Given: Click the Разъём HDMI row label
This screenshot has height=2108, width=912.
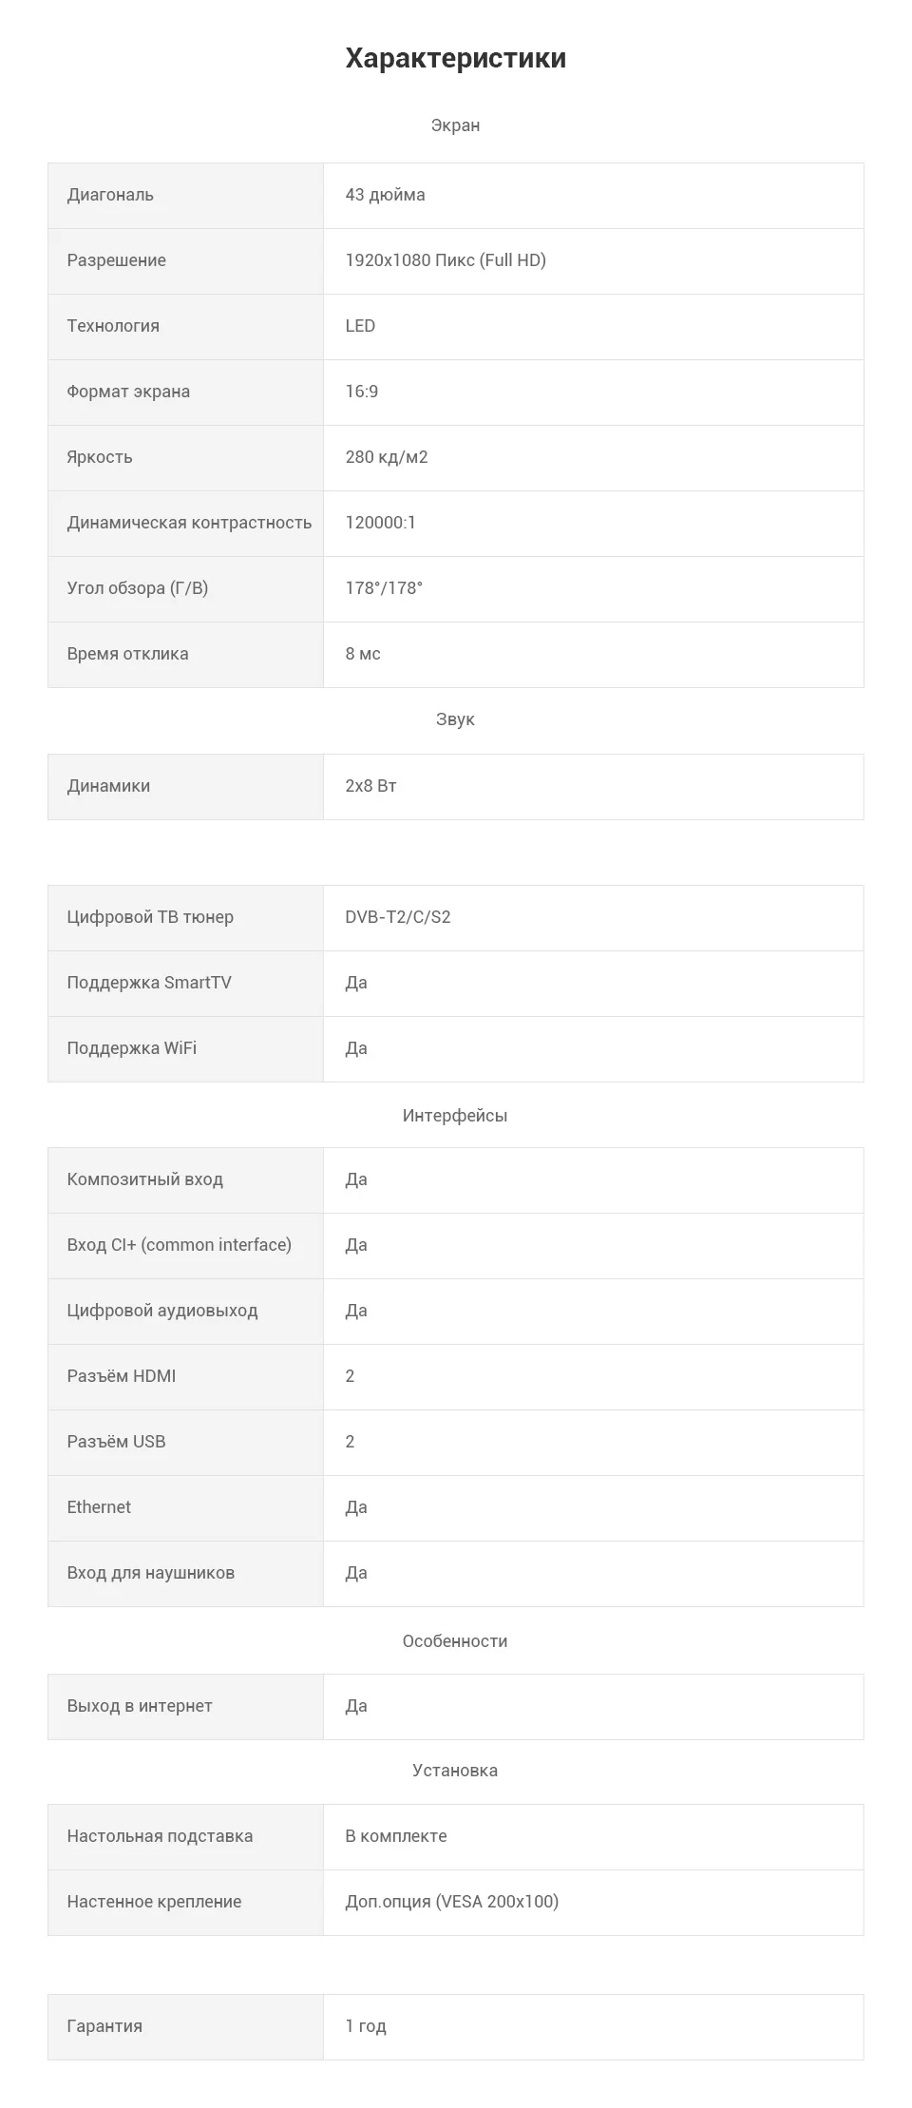Looking at the screenshot, I should (122, 1376).
